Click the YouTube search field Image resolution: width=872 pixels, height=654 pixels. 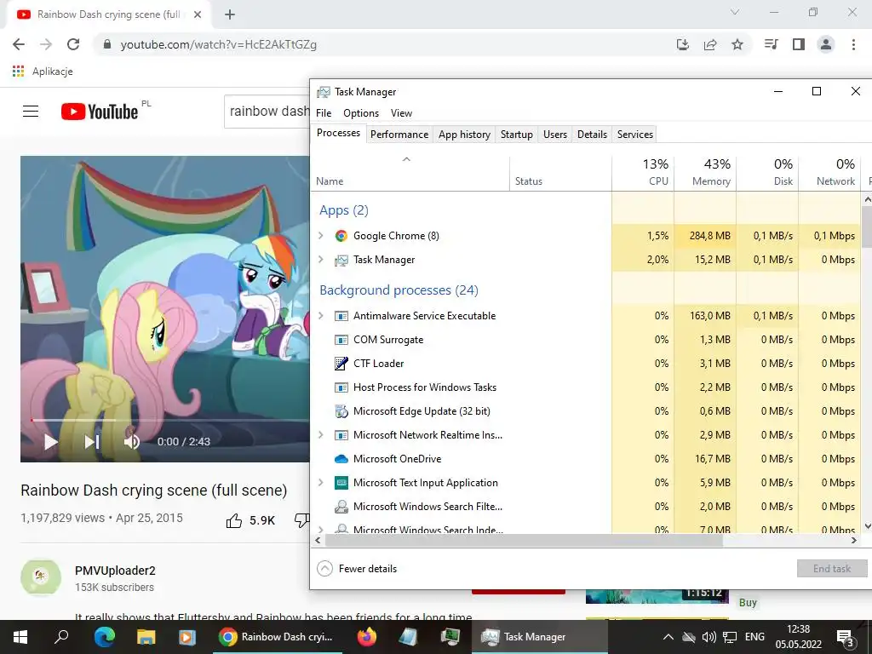pos(267,112)
